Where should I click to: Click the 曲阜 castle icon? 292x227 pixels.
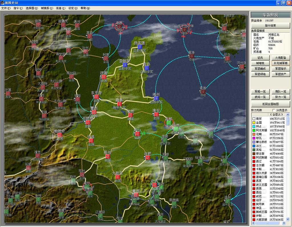(119, 104)
